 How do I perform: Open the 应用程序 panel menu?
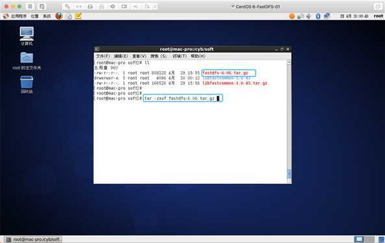(19, 16)
